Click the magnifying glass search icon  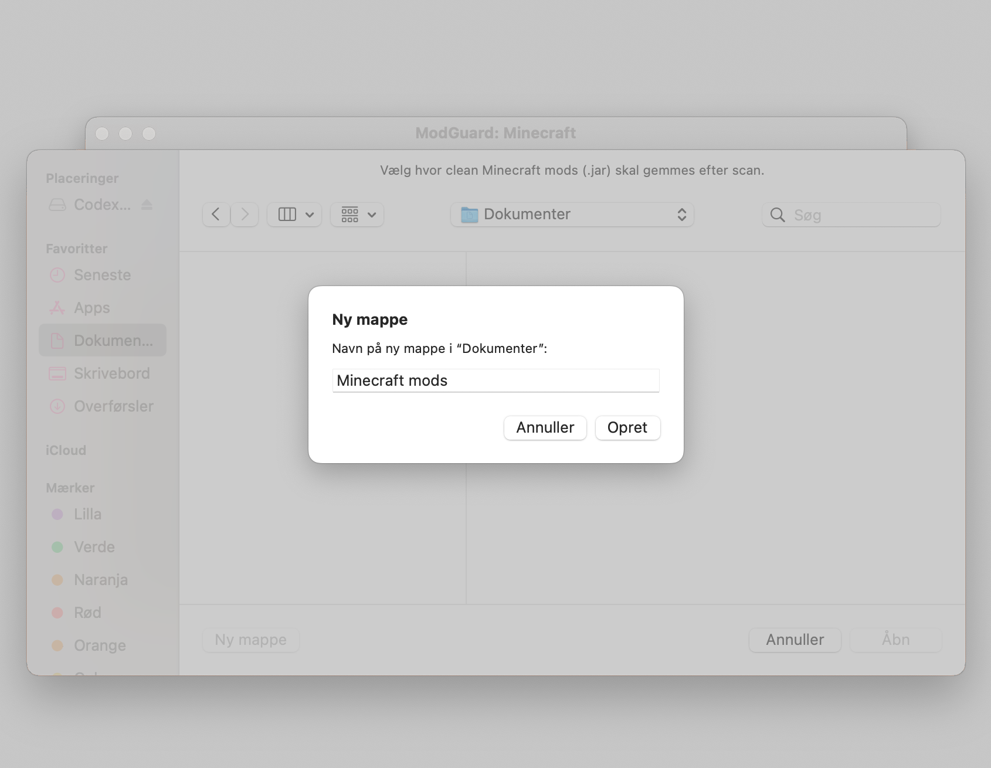(x=778, y=215)
